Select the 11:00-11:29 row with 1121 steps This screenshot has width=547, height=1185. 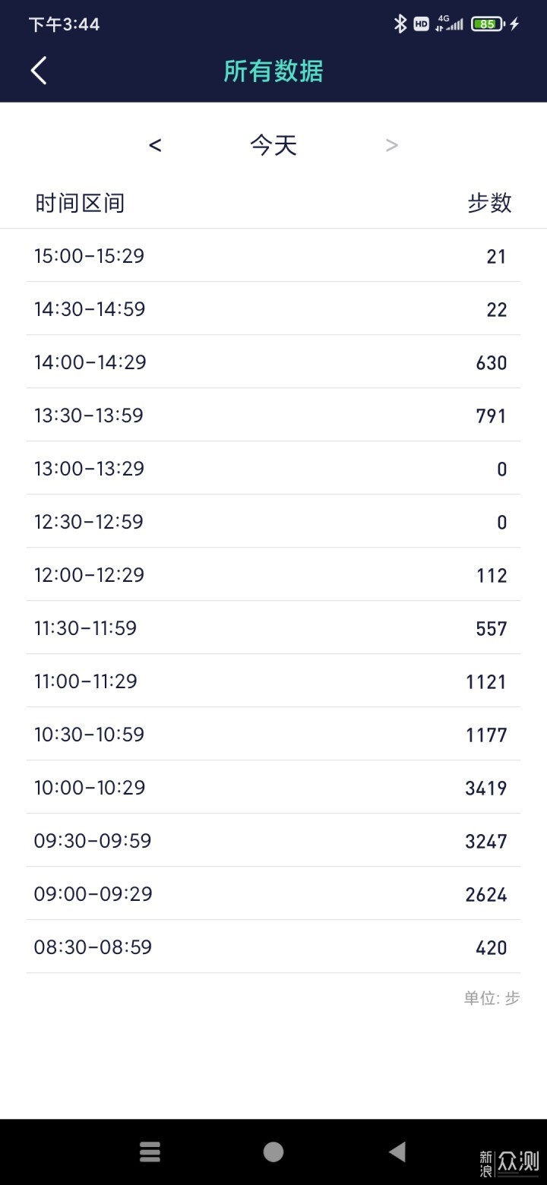click(x=273, y=681)
